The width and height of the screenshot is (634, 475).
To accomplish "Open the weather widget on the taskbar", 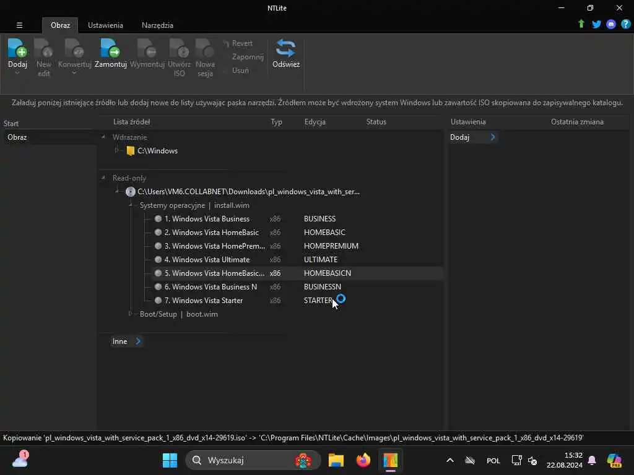I will [x=20, y=460].
